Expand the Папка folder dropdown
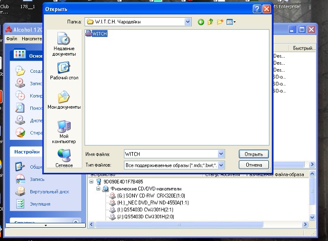This screenshot has height=241, width=328. (x=188, y=22)
